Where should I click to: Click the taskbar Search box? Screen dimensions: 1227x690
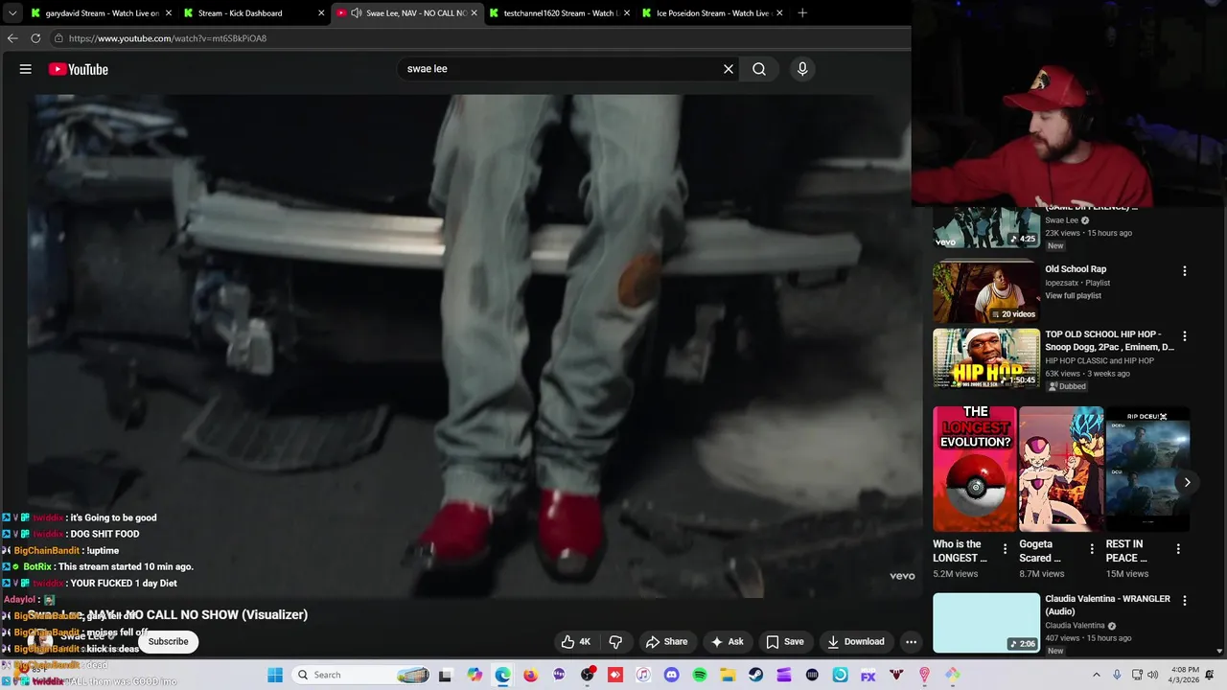(361, 675)
